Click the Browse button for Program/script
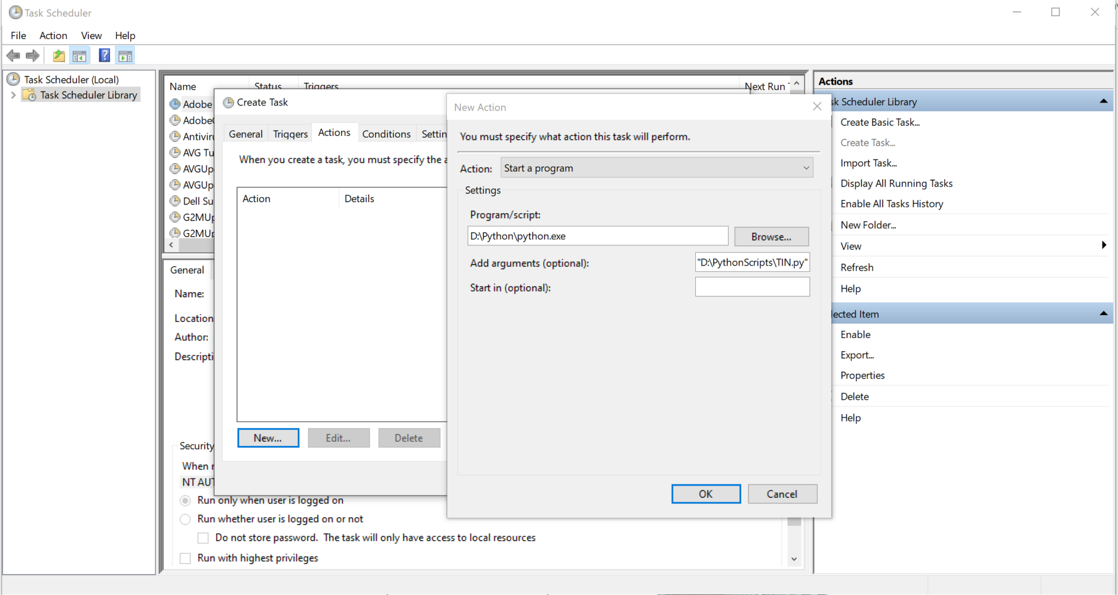The width and height of the screenshot is (1118, 595). click(771, 236)
